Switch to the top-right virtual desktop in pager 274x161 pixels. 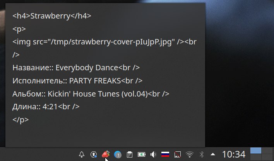click(268, 151)
